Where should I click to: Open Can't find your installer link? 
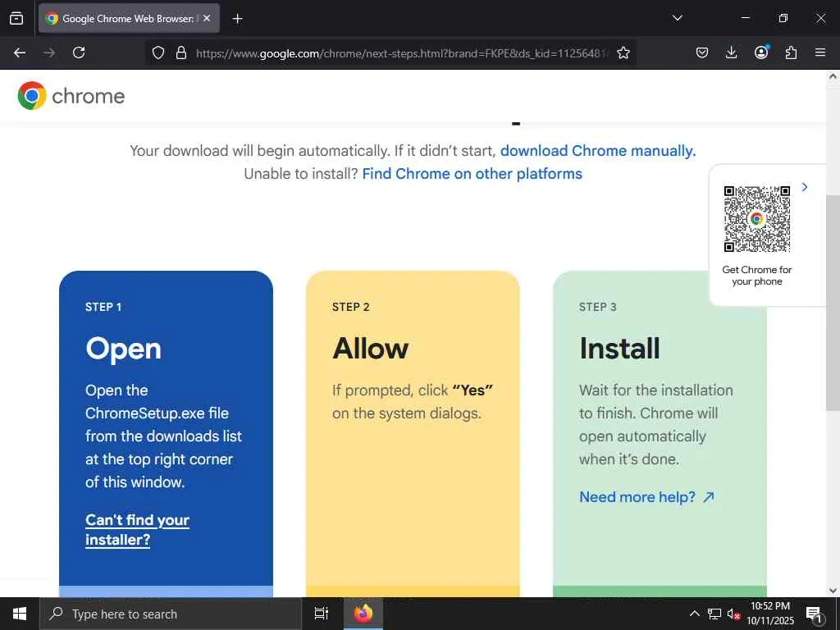(137, 529)
